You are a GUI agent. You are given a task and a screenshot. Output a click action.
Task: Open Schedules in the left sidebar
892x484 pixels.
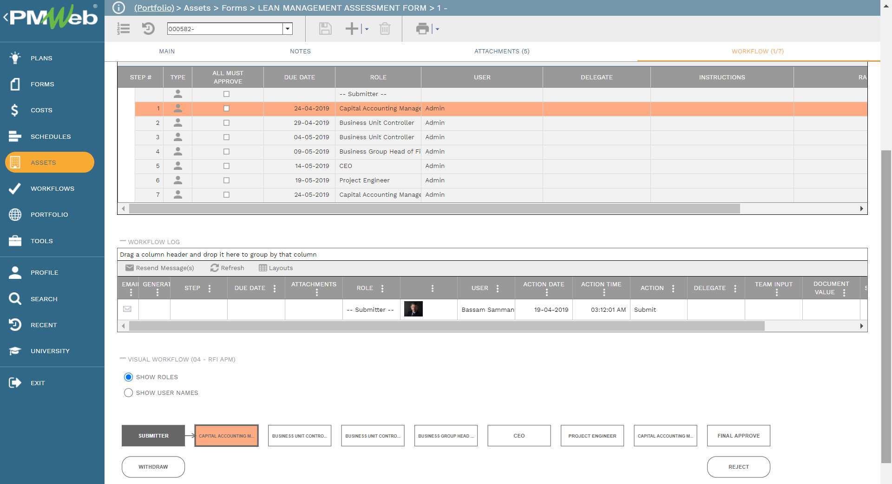tap(51, 136)
